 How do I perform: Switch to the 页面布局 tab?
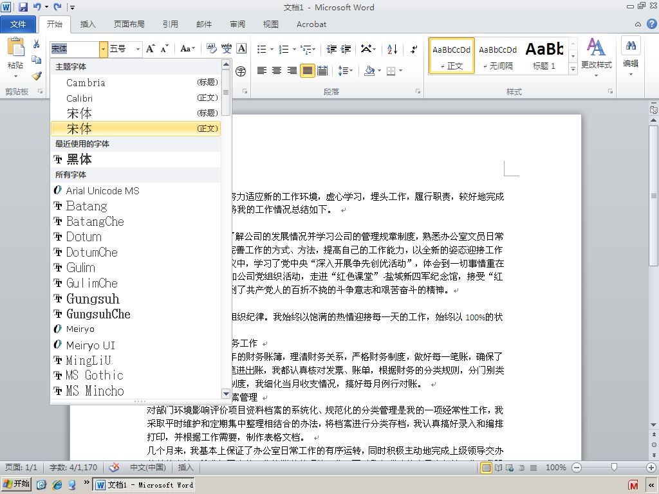pyautogui.click(x=129, y=24)
